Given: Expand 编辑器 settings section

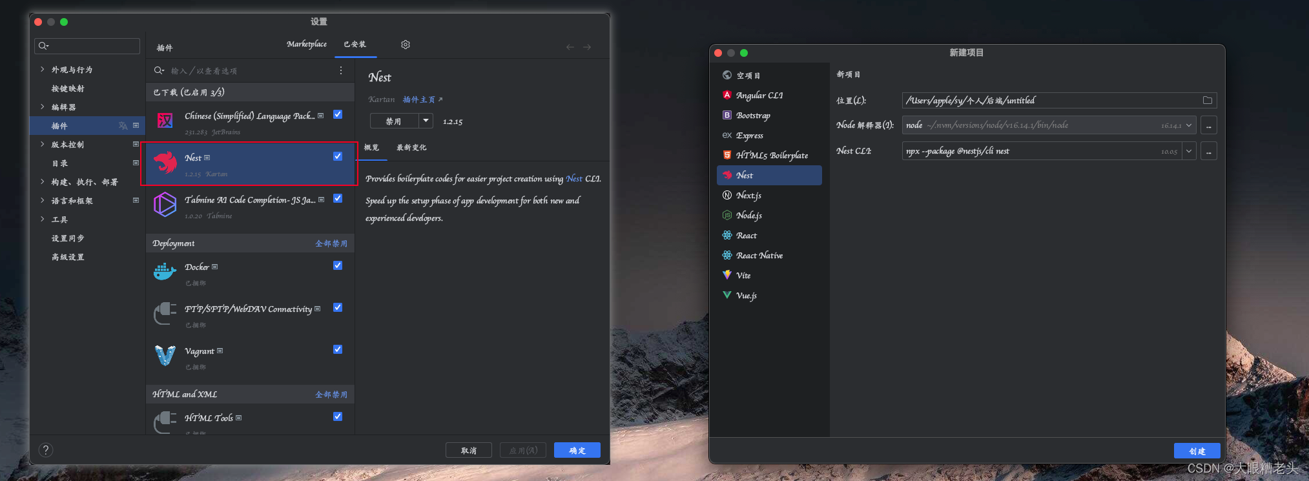Looking at the screenshot, I should point(43,107).
